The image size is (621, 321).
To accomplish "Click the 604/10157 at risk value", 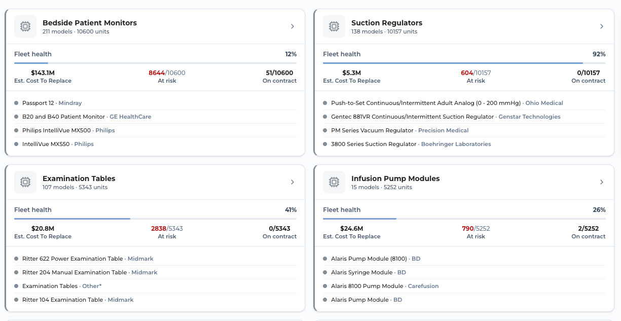I will point(476,73).
